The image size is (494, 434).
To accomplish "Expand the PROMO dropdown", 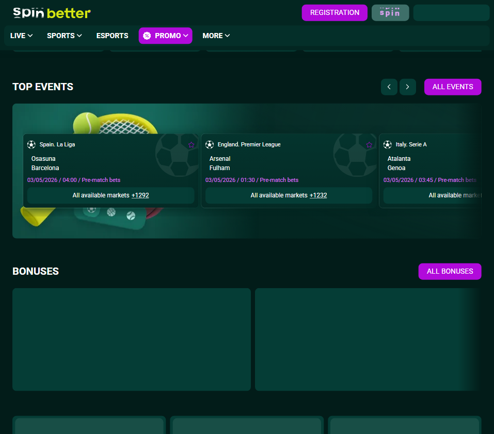I will [165, 36].
